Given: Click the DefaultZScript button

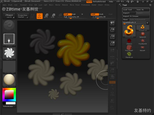Looking at the screenshot, I should [x=99, y=2].
